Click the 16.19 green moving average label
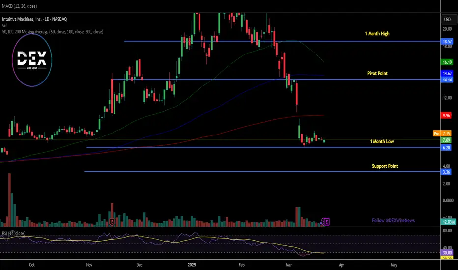The image size is (458, 270). point(447,62)
